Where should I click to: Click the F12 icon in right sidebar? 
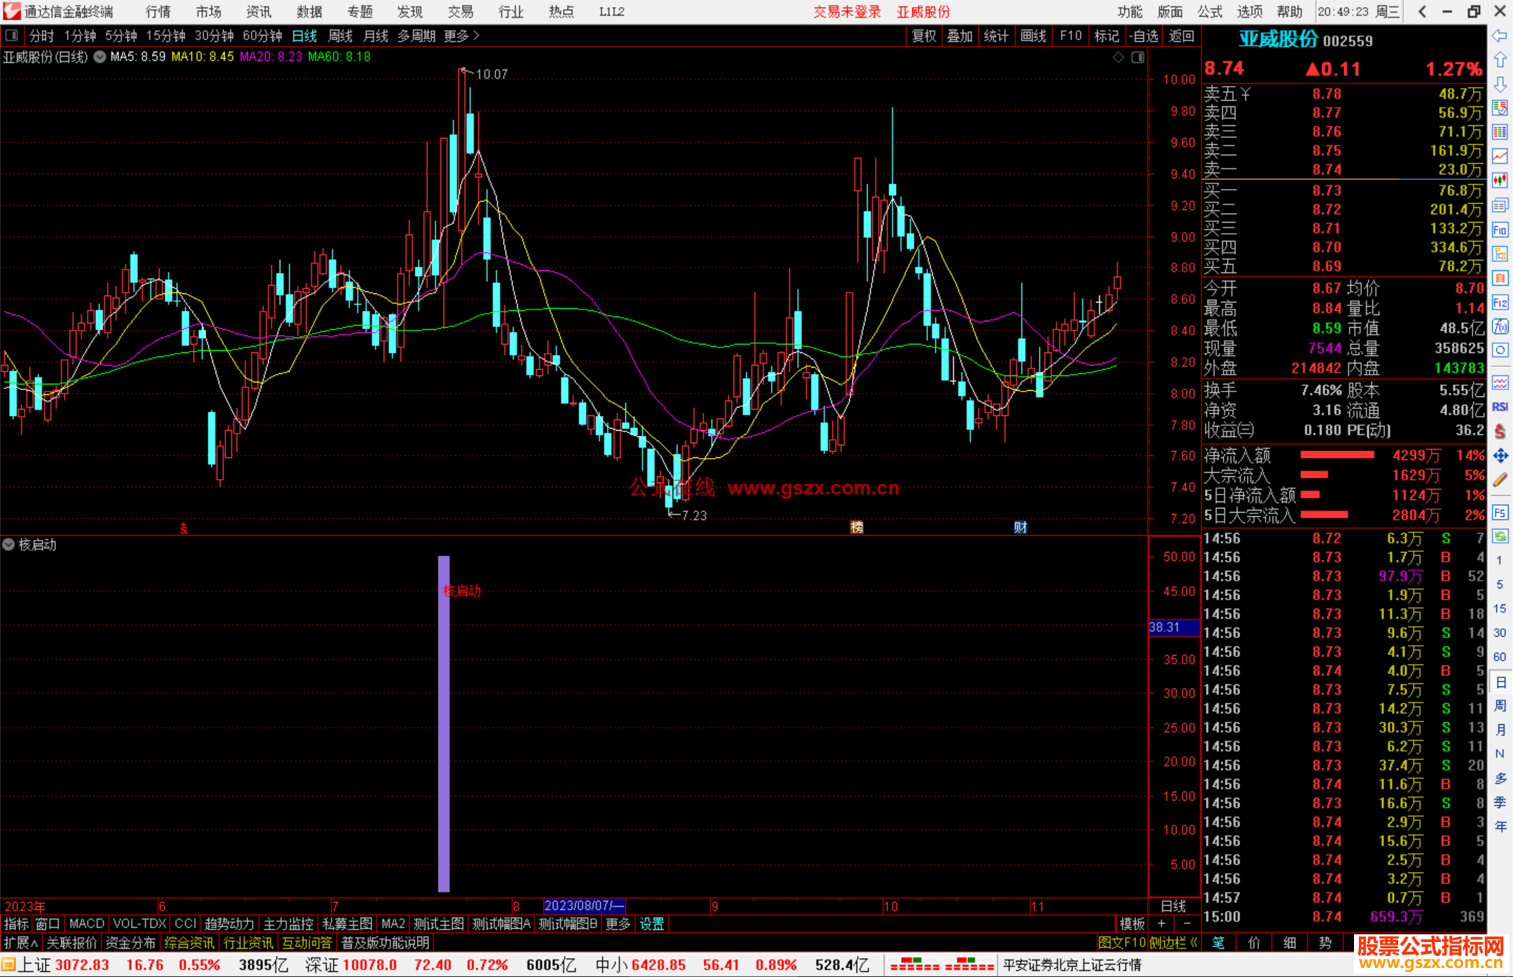point(1500,303)
